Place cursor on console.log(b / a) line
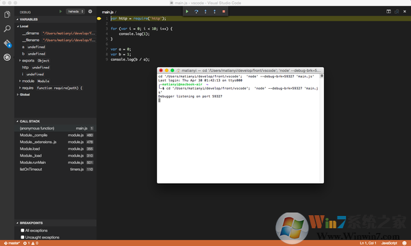The image size is (411, 246). 130,59
